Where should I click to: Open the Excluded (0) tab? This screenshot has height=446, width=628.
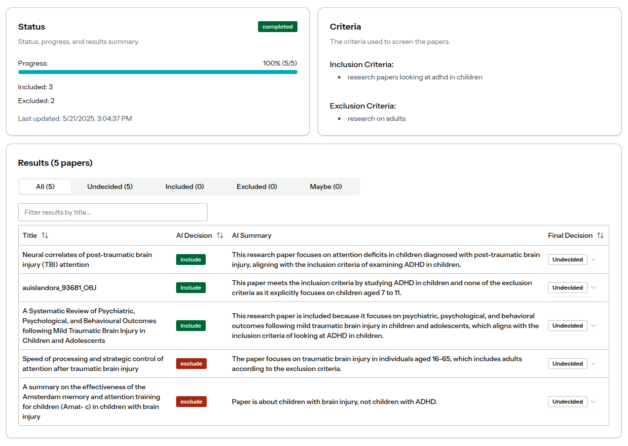[257, 186]
